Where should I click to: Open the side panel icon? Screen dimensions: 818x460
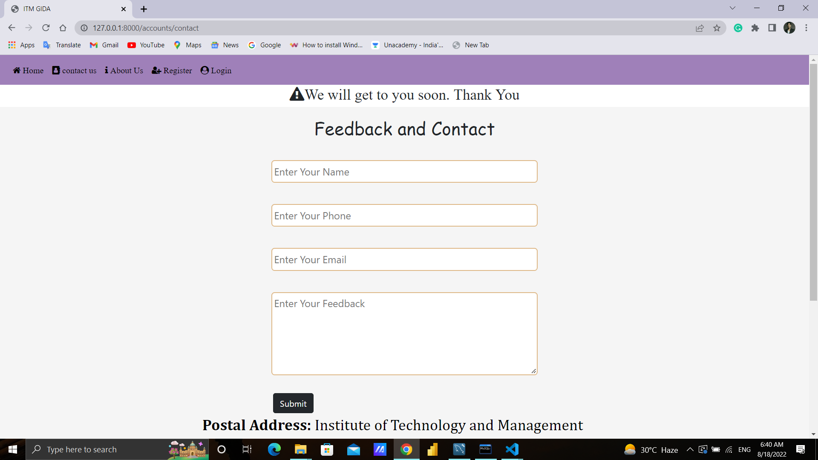tap(772, 28)
